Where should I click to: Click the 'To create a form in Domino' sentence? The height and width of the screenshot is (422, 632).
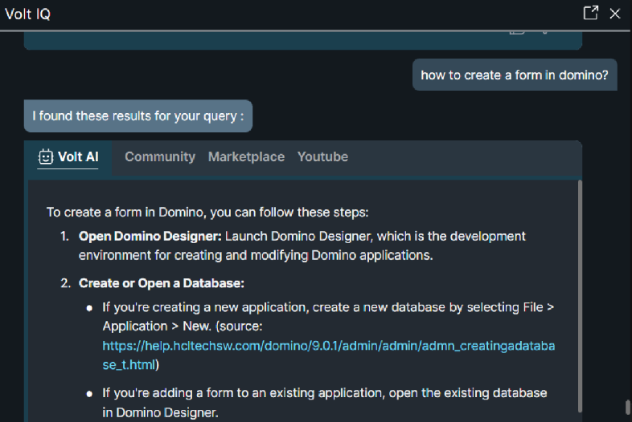207,213
